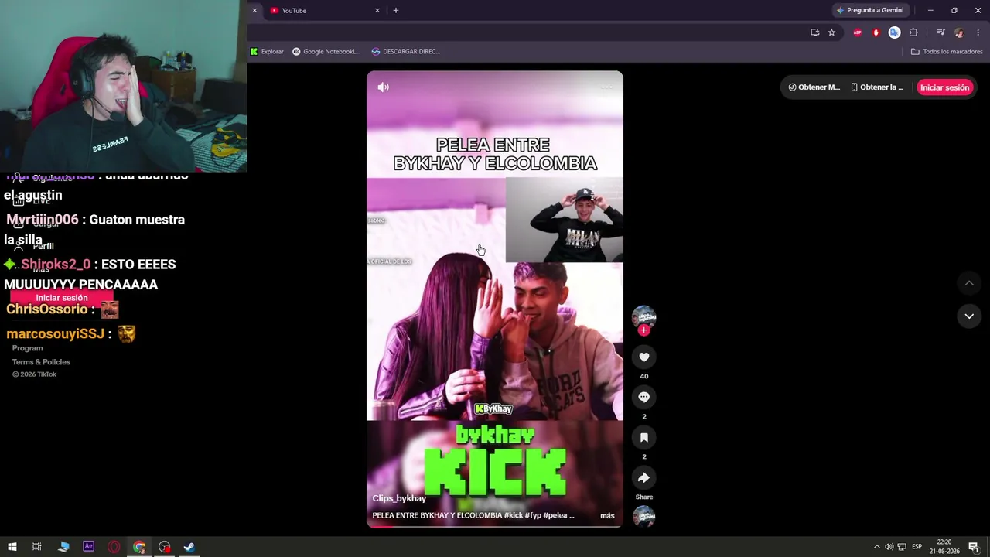Change the ESP input language
The height and width of the screenshot is (557, 990).
tap(917, 547)
